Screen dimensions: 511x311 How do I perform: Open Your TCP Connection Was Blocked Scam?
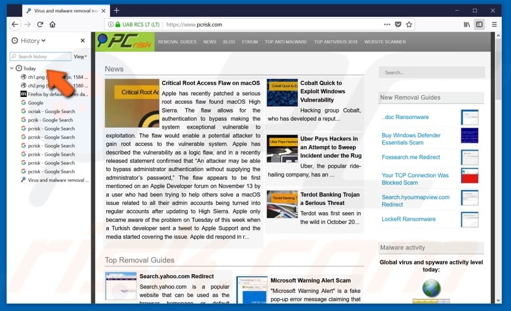pos(415,179)
